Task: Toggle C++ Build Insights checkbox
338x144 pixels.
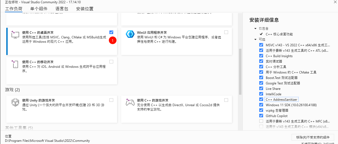Action: pos(261,56)
